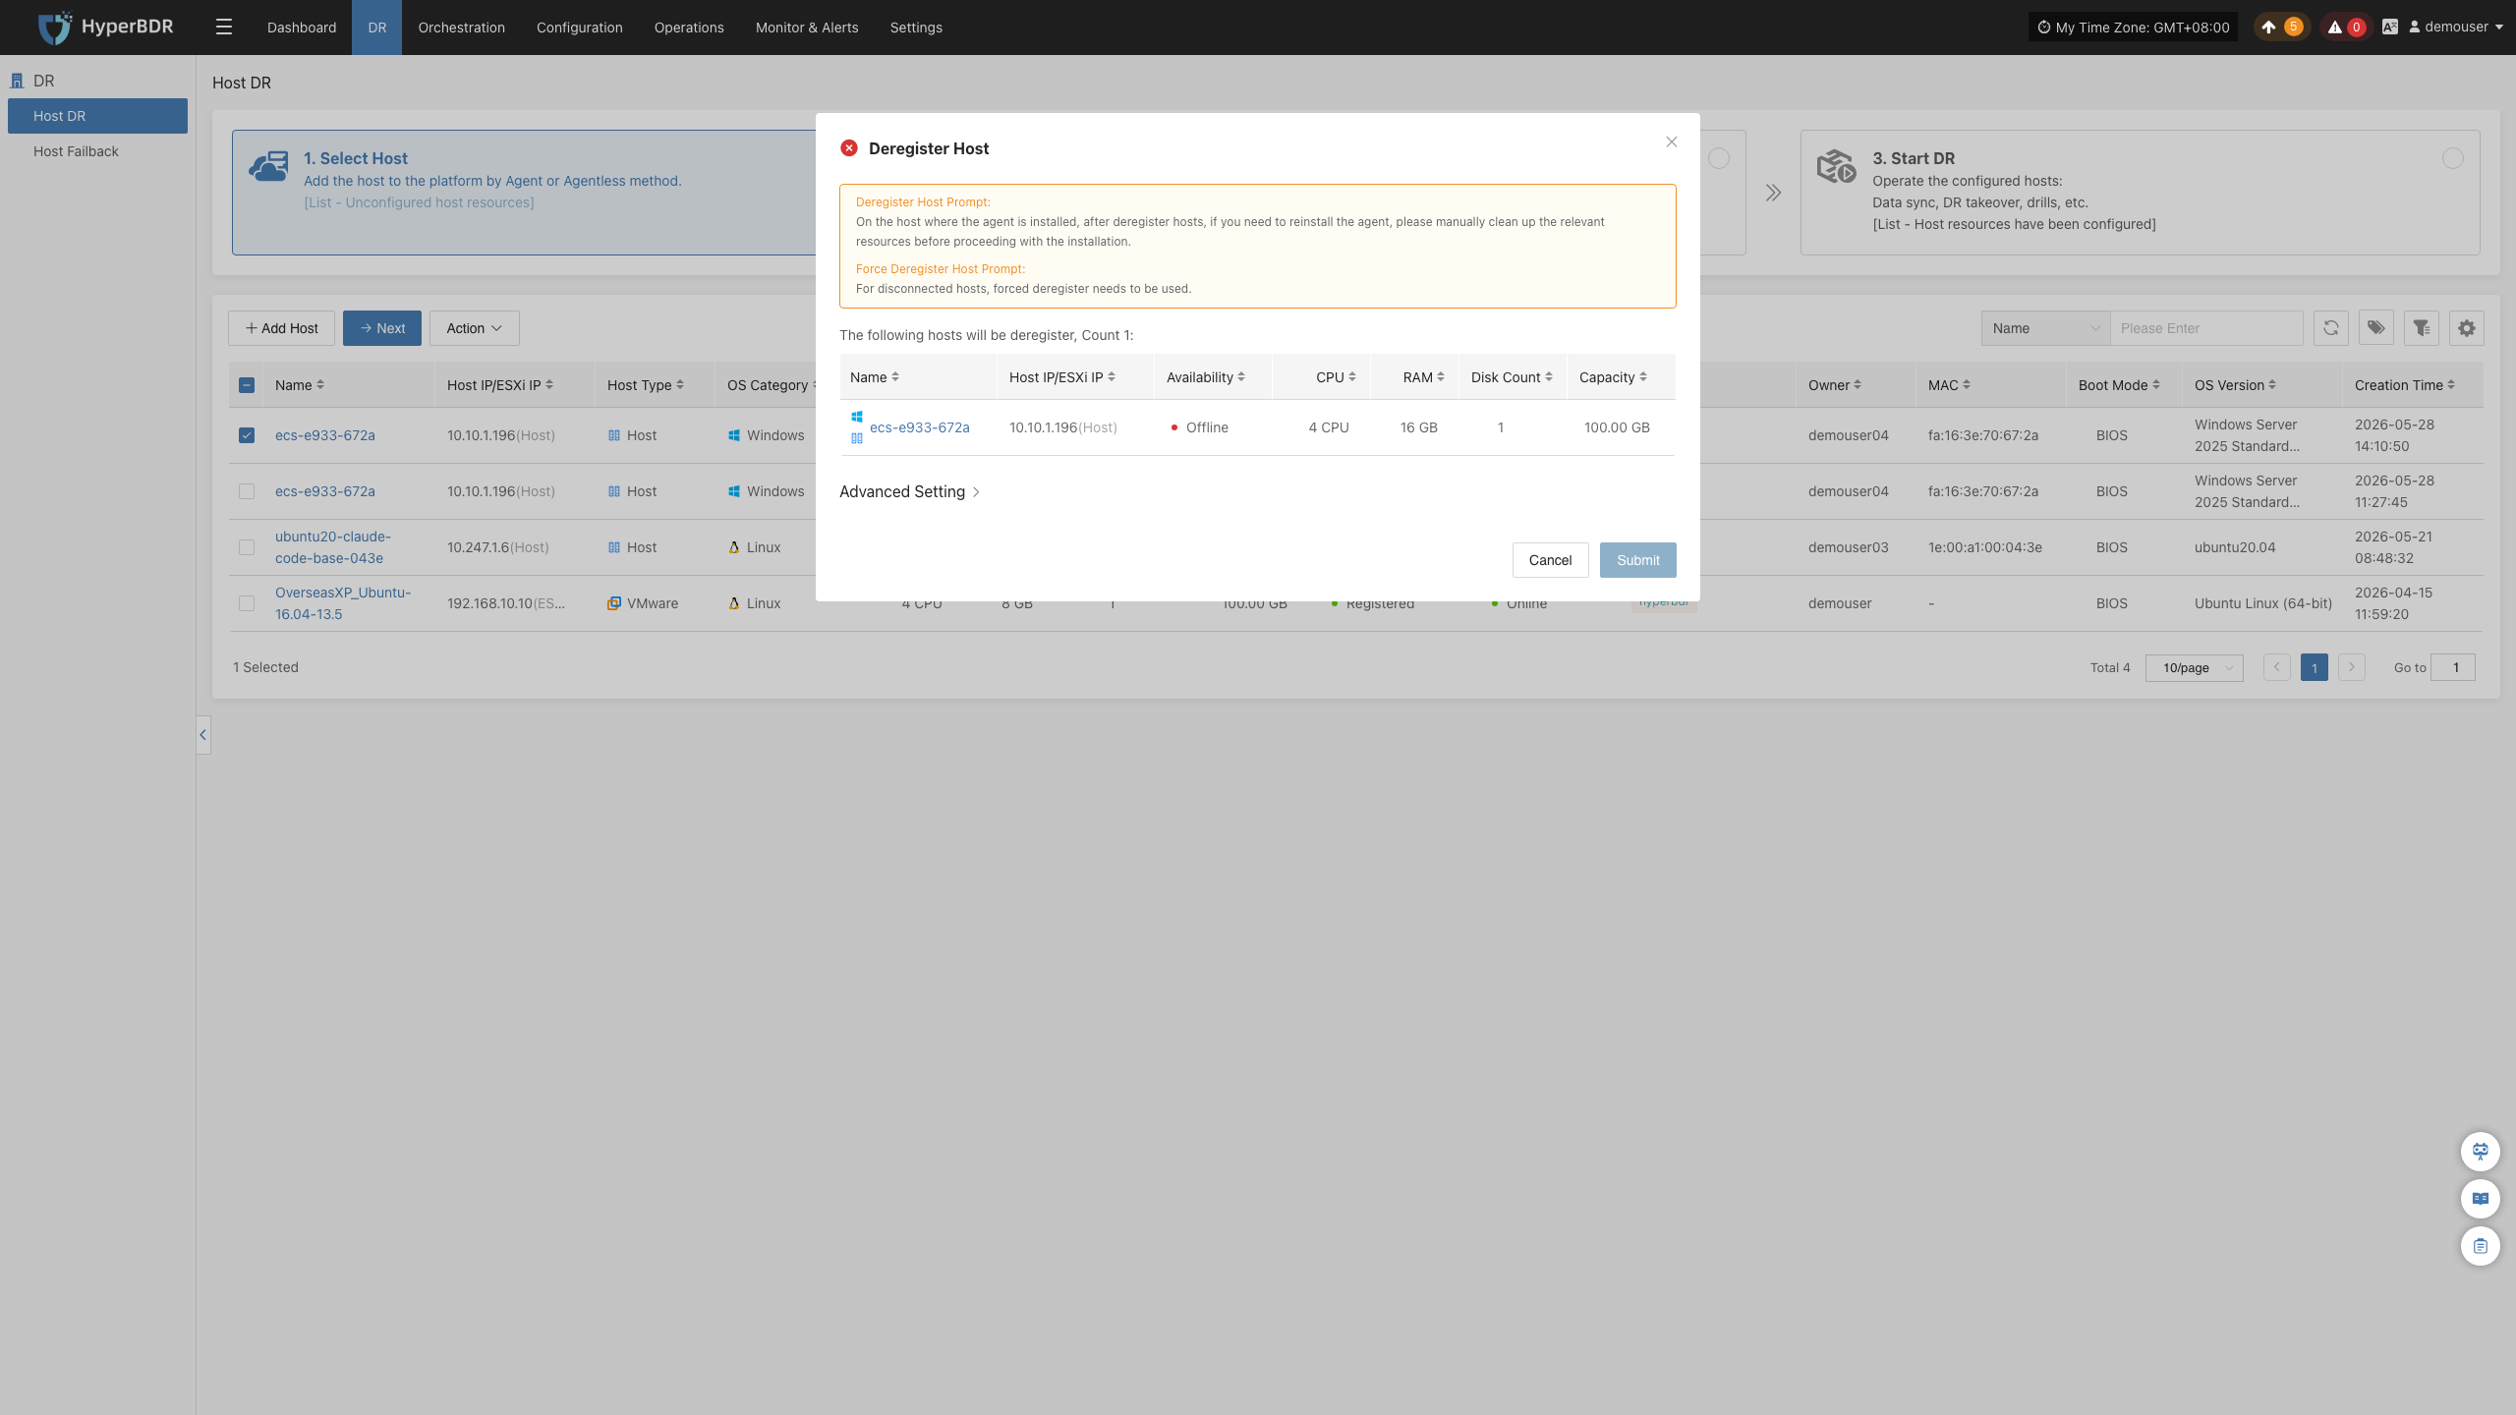2516x1415 pixels.
Task: Open ecs-e933-672a link in dialog
Action: tap(920, 427)
